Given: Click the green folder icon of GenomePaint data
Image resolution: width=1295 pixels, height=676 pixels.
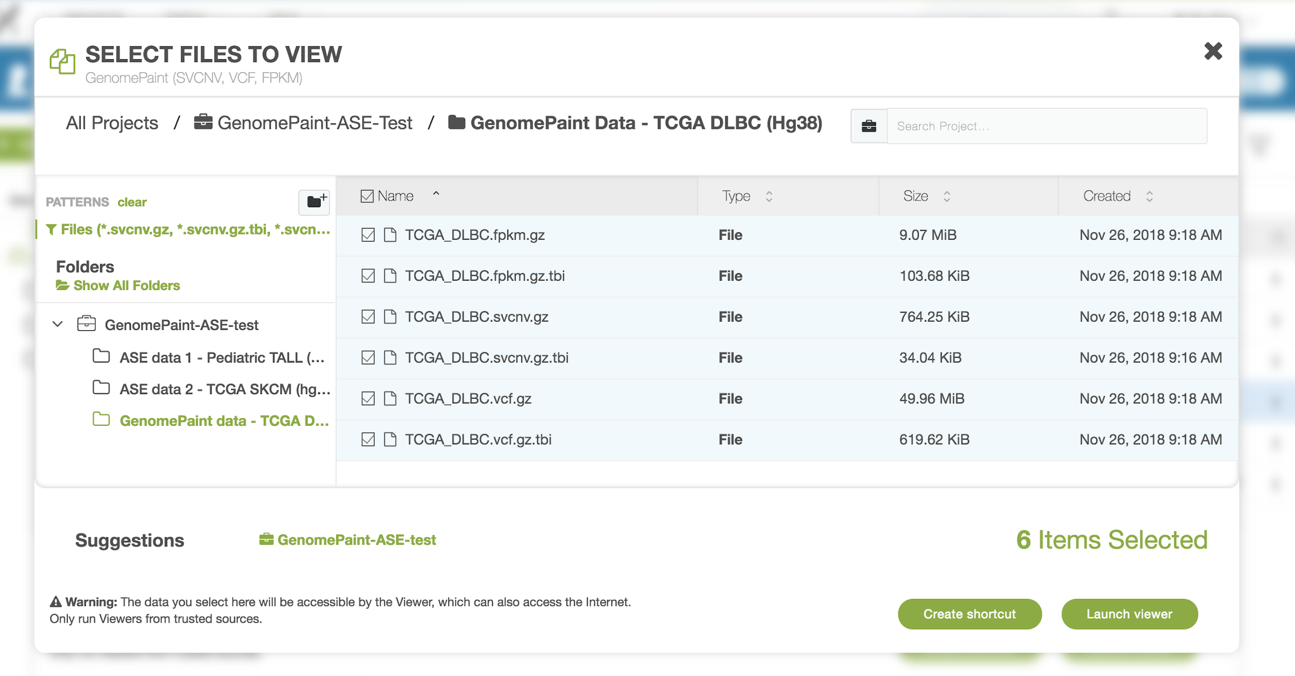Looking at the screenshot, I should (101, 420).
